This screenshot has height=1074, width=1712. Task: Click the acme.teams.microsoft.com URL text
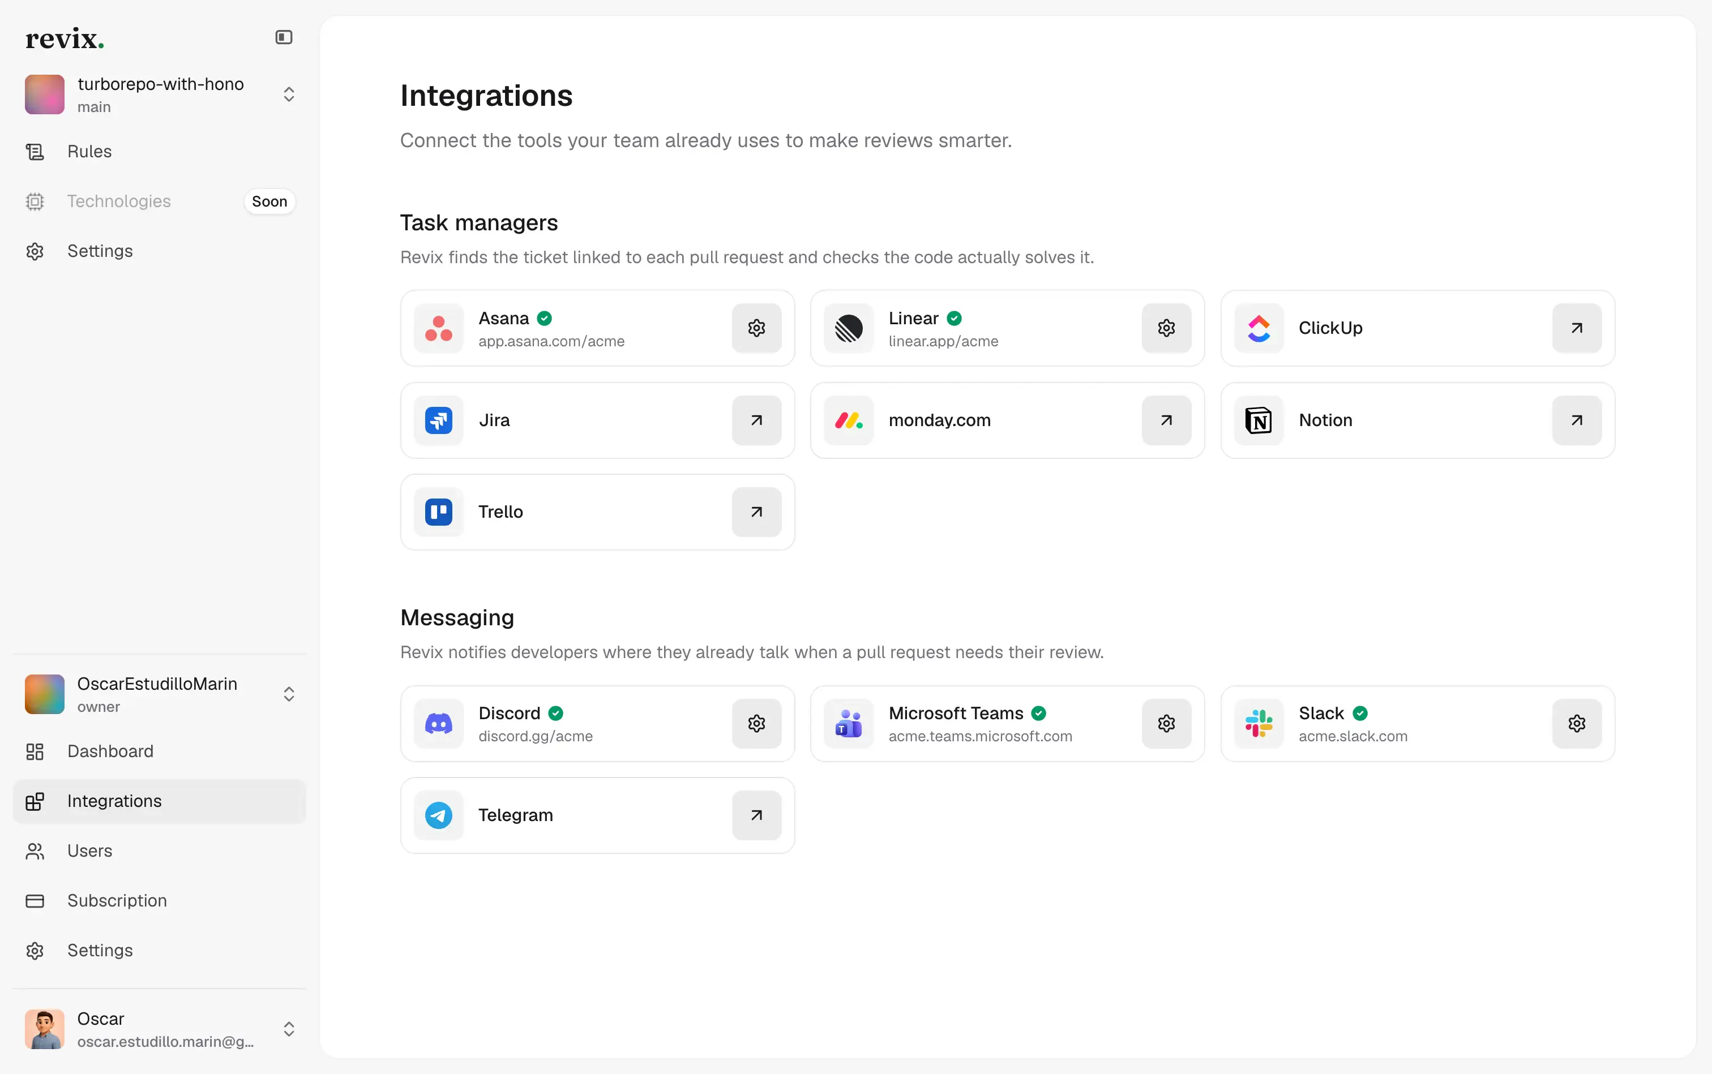(980, 737)
